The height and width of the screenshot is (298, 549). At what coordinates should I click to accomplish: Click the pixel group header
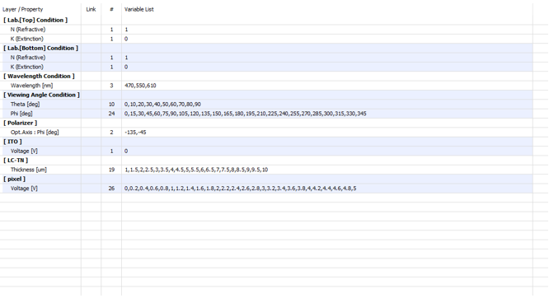(14, 179)
